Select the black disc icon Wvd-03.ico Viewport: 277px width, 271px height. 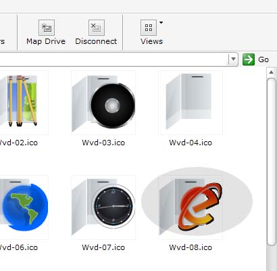tap(103, 103)
